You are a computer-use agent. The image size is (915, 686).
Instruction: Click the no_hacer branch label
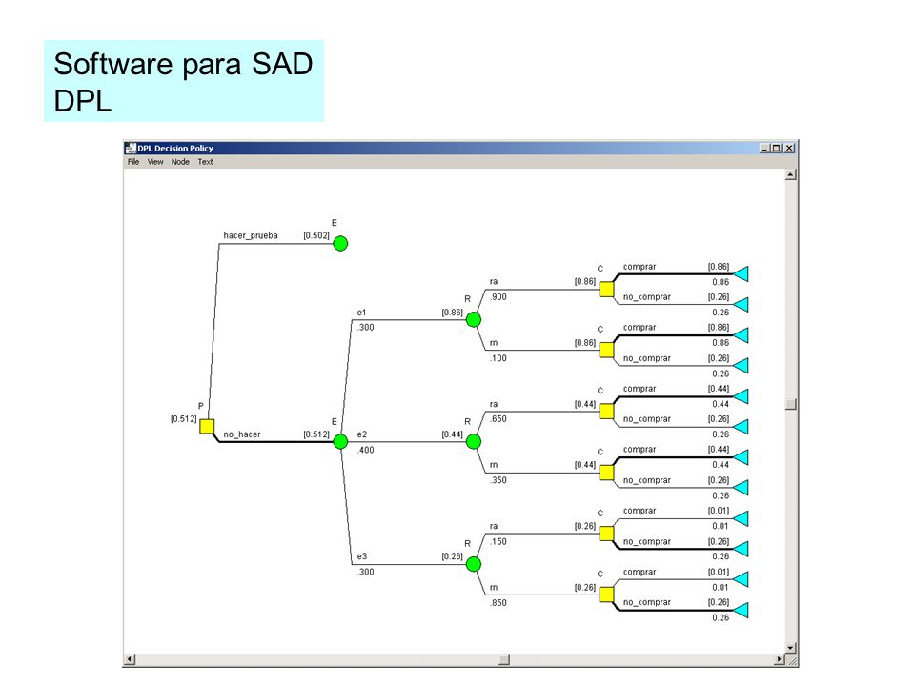pyautogui.click(x=241, y=434)
